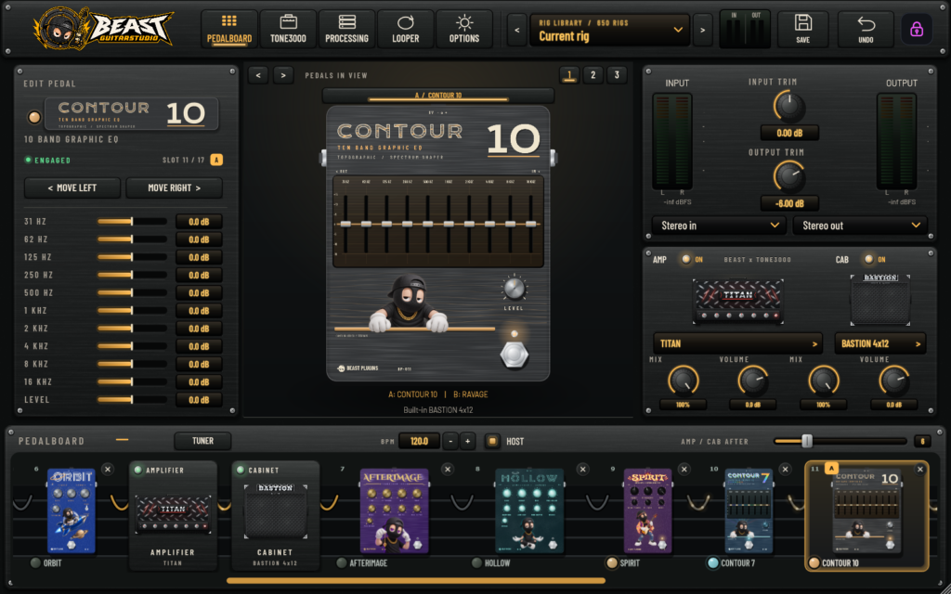This screenshot has width=951, height=594.
Task: Toggle the Hollow pedal bypass LED
Action: pyautogui.click(x=476, y=563)
